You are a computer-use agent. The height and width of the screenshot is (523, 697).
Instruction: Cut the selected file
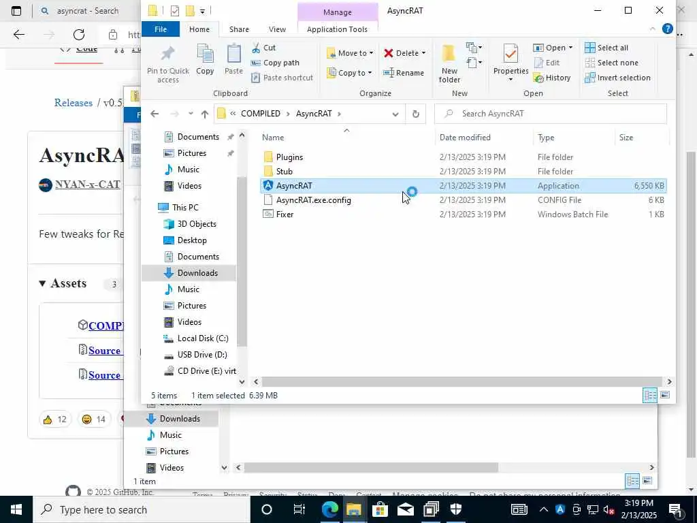click(x=263, y=48)
